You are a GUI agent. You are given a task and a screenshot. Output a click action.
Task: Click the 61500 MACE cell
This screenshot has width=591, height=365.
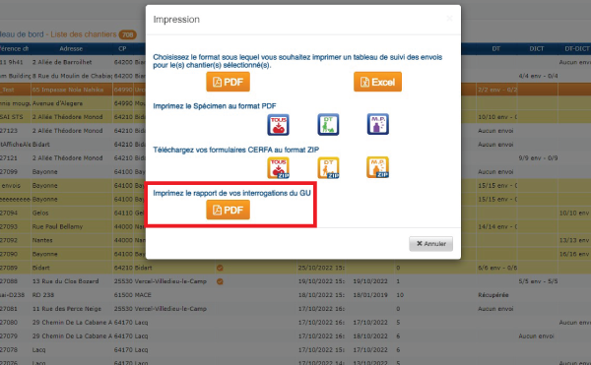tap(132, 294)
